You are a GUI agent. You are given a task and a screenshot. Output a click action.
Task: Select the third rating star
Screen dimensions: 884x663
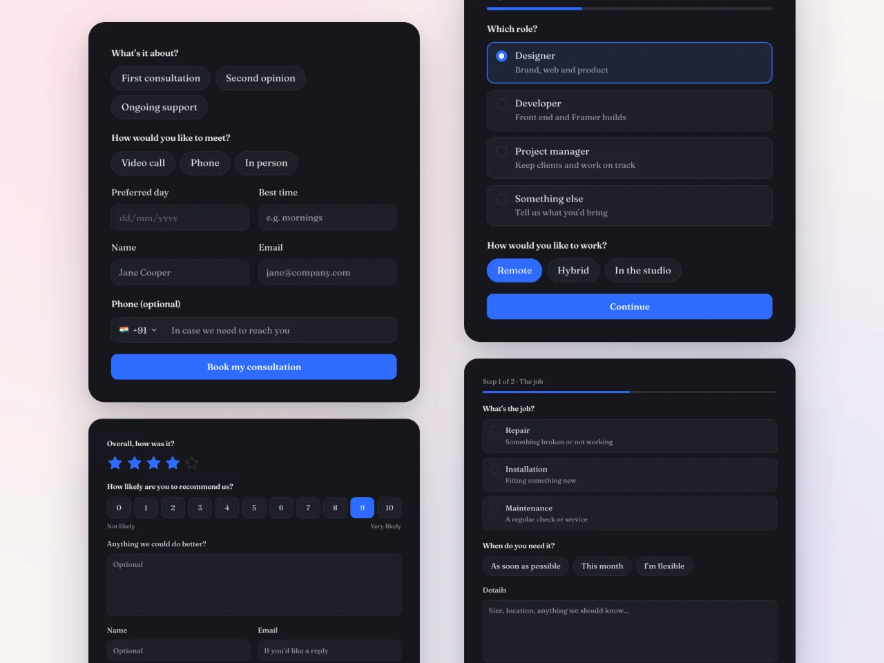153,463
